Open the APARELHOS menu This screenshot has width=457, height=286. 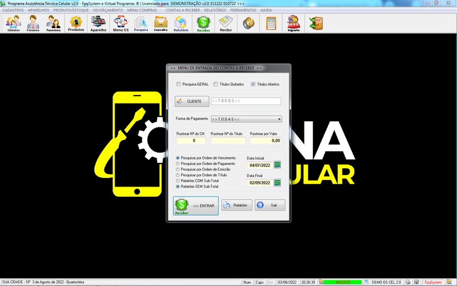pos(38,10)
